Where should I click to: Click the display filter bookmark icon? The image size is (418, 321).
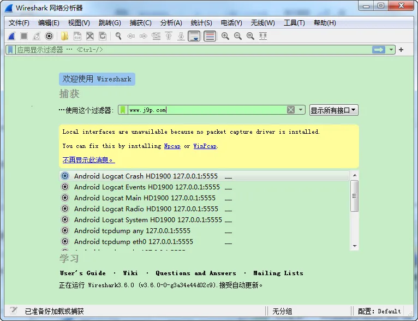(10, 50)
